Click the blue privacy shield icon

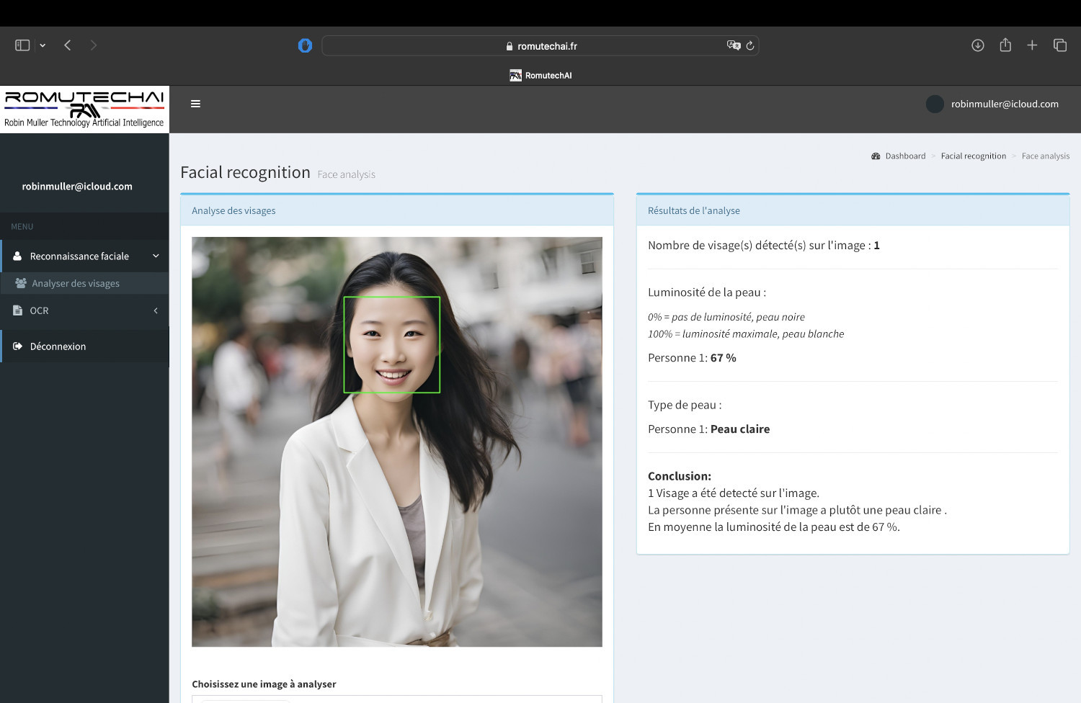(305, 46)
